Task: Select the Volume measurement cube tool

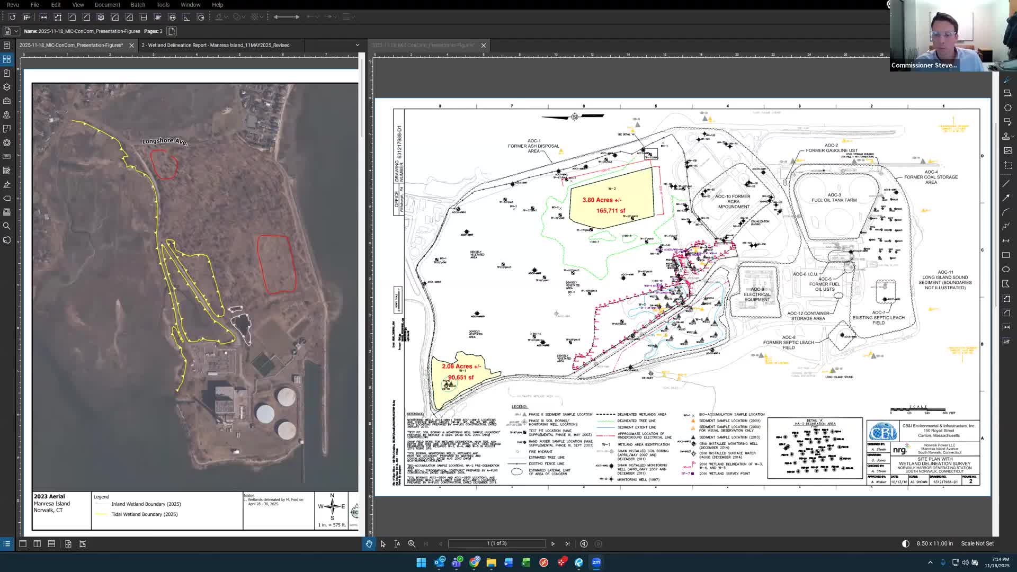Action: coord(101,17)
